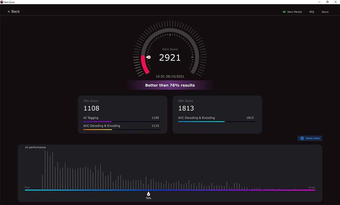Maximize the Nero Score window
Screen dimensions: 340x205
[327, 2]
